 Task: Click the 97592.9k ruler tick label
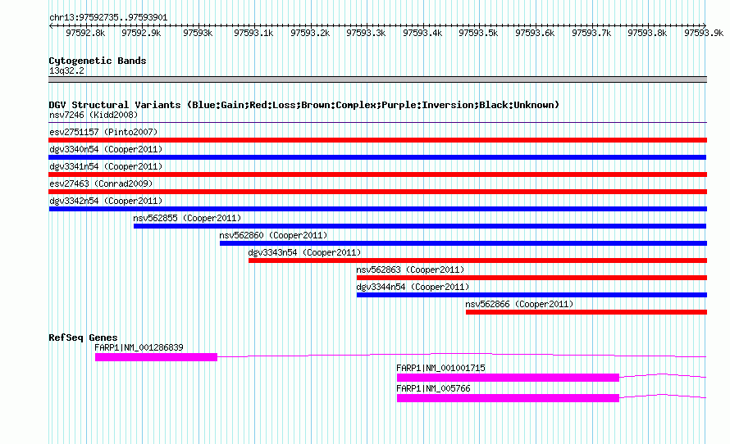point(141,33)
